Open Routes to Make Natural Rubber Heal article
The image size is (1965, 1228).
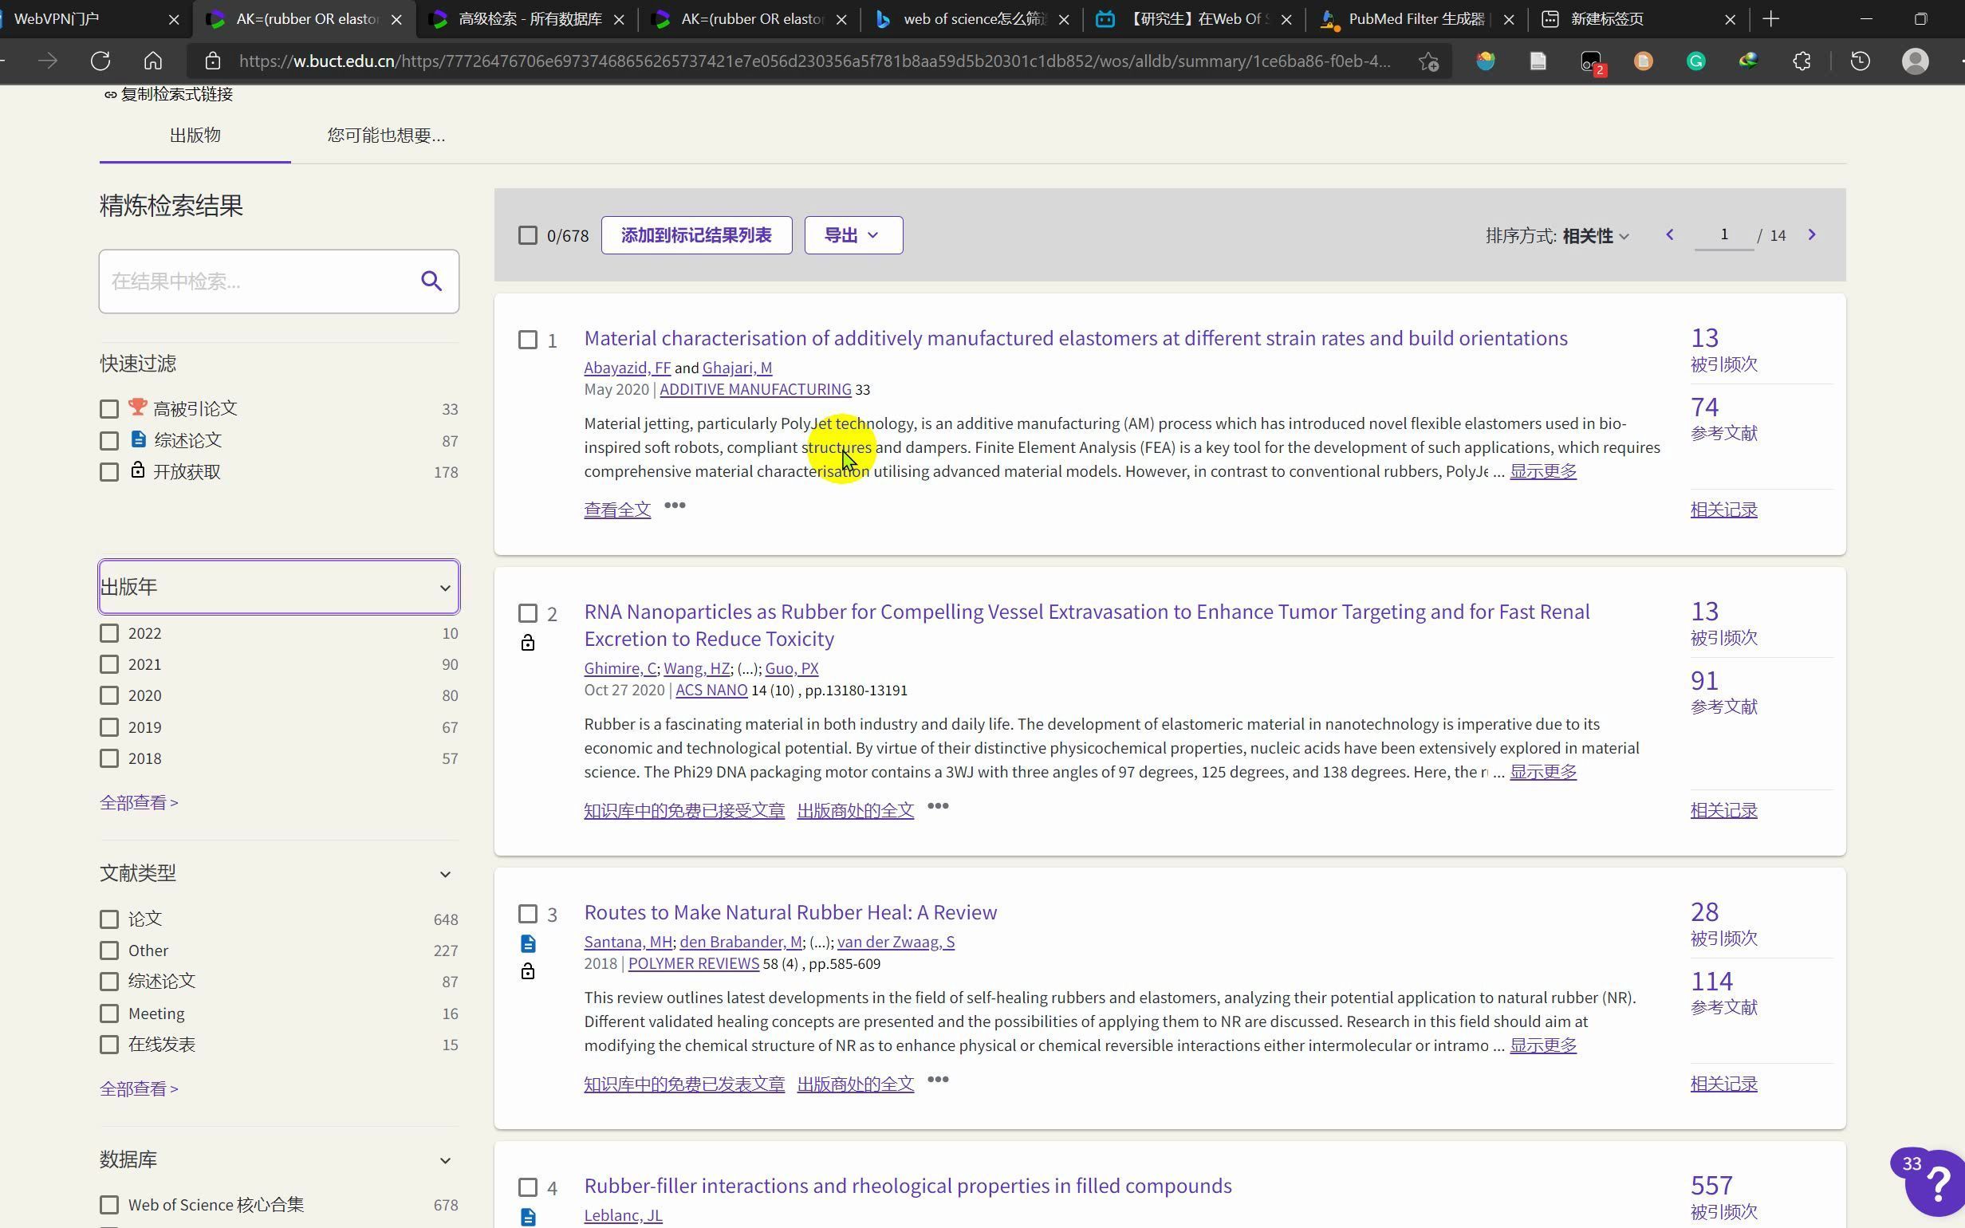click(x=790, y=912)
